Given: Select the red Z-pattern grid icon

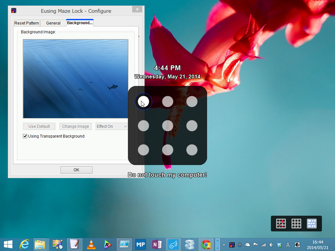Looking at the screenshot, I should pos(281,224).
